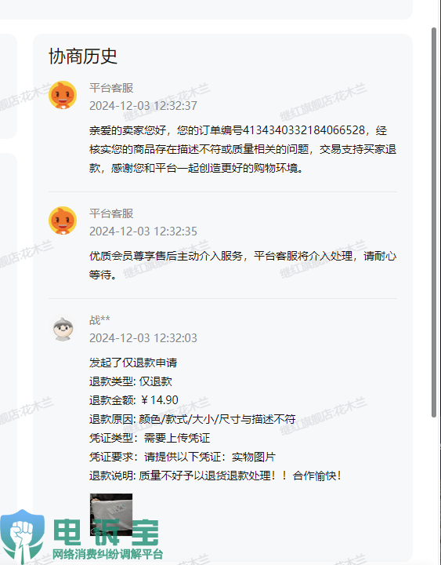Click first 平台客服 orange mascot avatar
The image size is (441, 565).
pyautogui.click(x=63, y=95)
